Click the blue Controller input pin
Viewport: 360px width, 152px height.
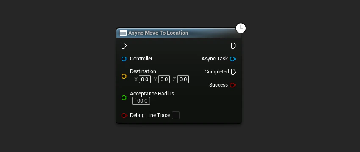pyautogui.click(x=124, y=59)
